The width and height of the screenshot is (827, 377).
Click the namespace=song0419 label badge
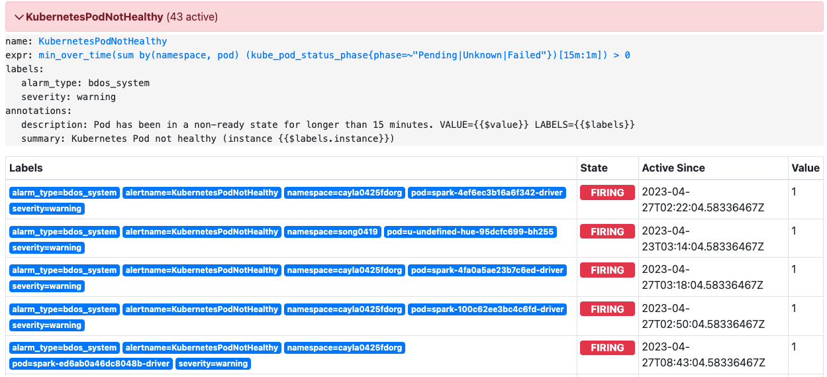(x=332, y=232)
